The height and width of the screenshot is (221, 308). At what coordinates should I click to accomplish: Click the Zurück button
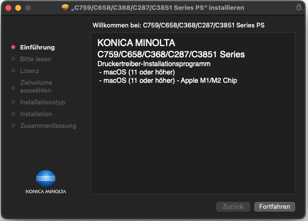tap(233, 207)
